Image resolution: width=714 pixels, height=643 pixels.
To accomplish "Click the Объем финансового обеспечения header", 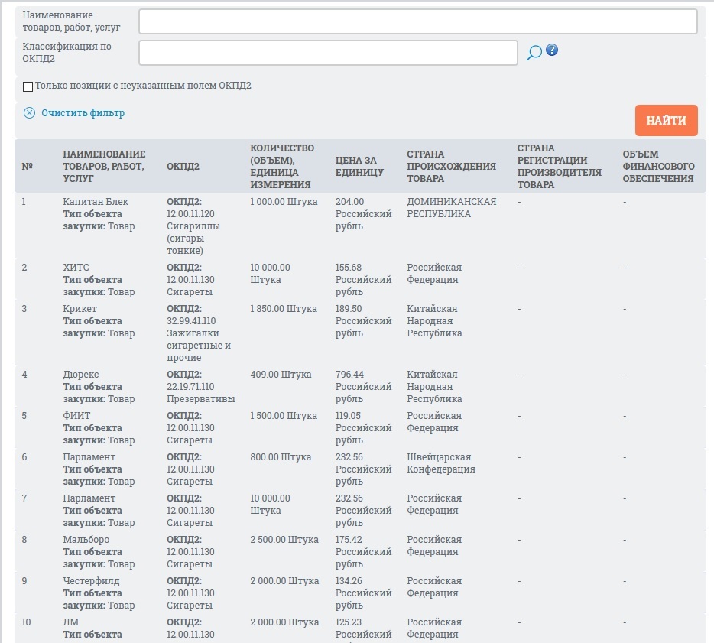I will (x=658, y=167).
